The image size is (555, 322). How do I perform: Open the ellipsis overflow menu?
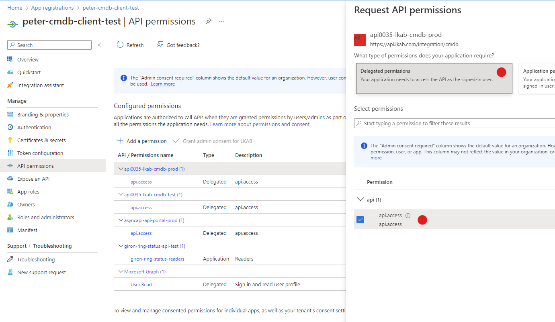click(221, 21)
